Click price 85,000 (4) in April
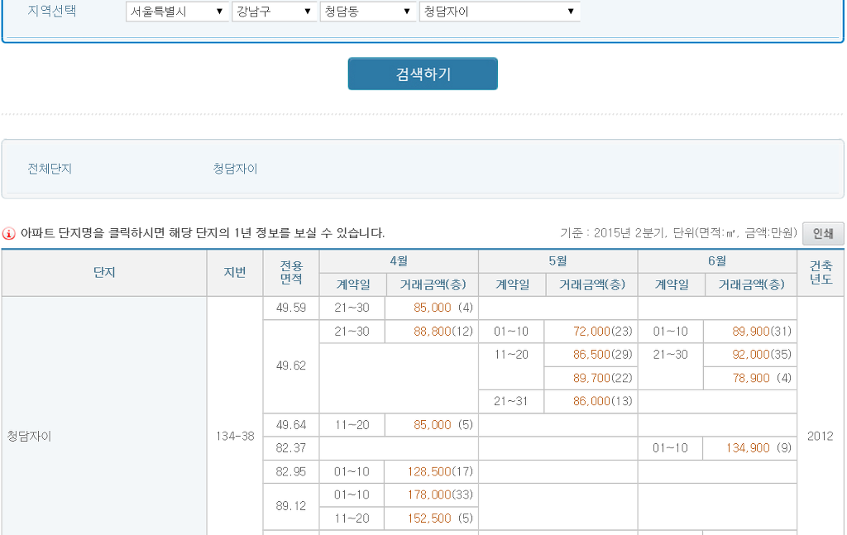 (443, 308)
